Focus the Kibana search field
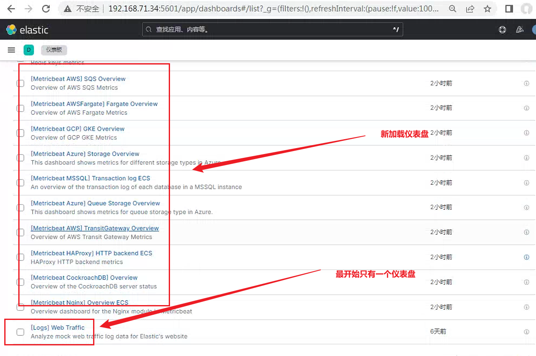The width and height of the screenshot is (536, 356). (x=272, y=30)
